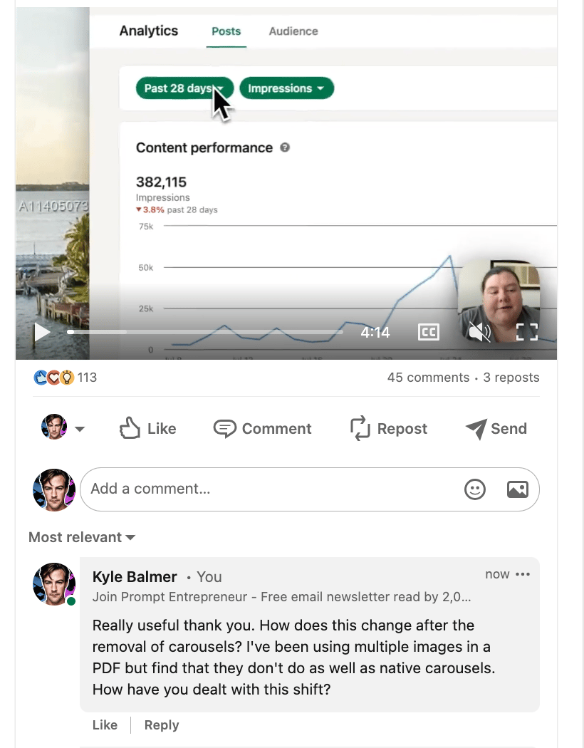Screen dimensions: 584x748
Task: View the reaction icons with 113 count
Action: (66, 378)
